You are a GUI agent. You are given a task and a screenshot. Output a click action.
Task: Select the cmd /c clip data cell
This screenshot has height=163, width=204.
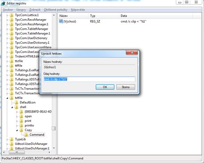click(x=133, y=21)
